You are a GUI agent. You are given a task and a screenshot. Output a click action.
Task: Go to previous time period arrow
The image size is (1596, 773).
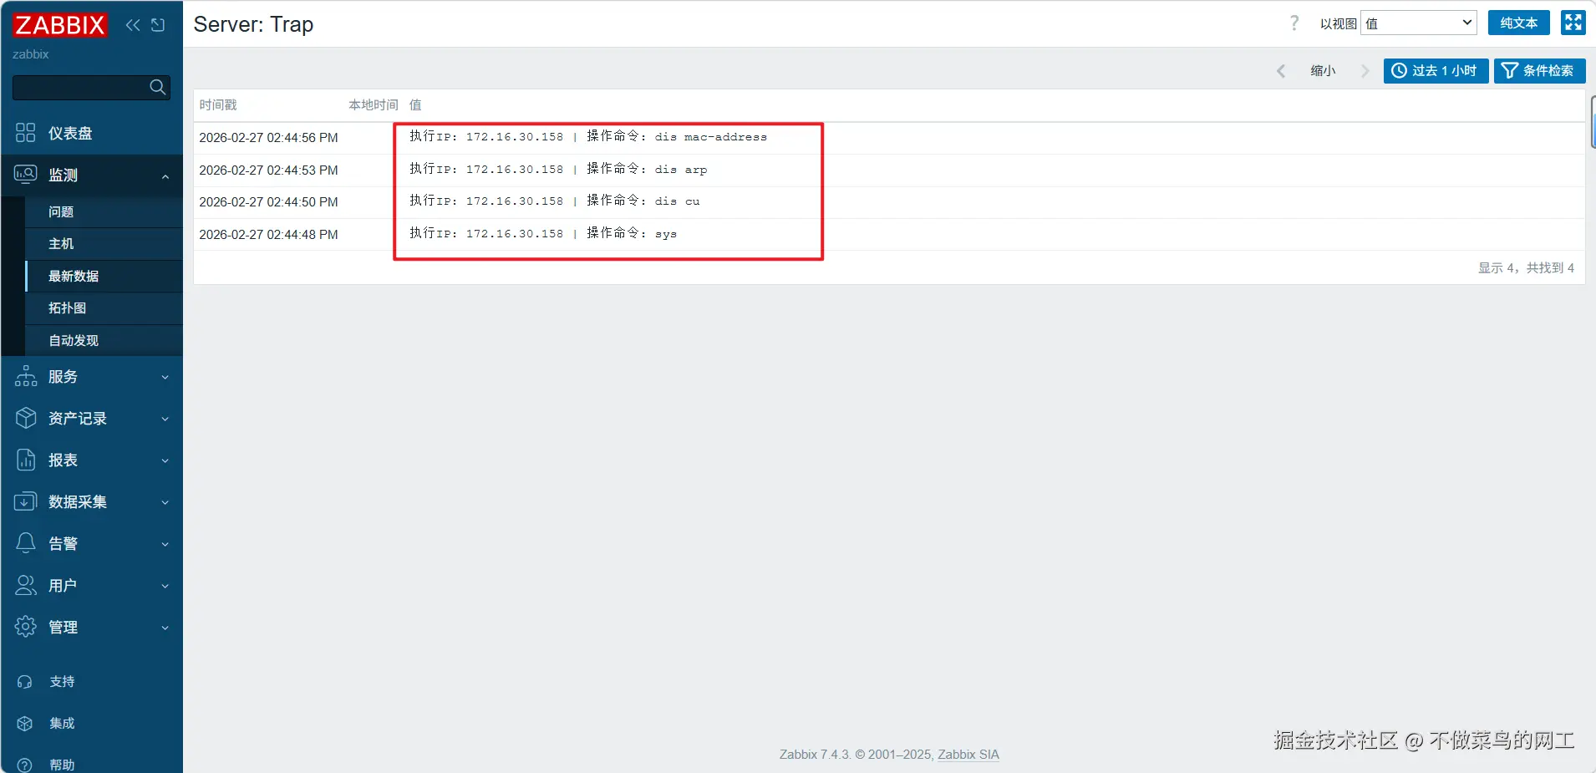[1281, 71]
